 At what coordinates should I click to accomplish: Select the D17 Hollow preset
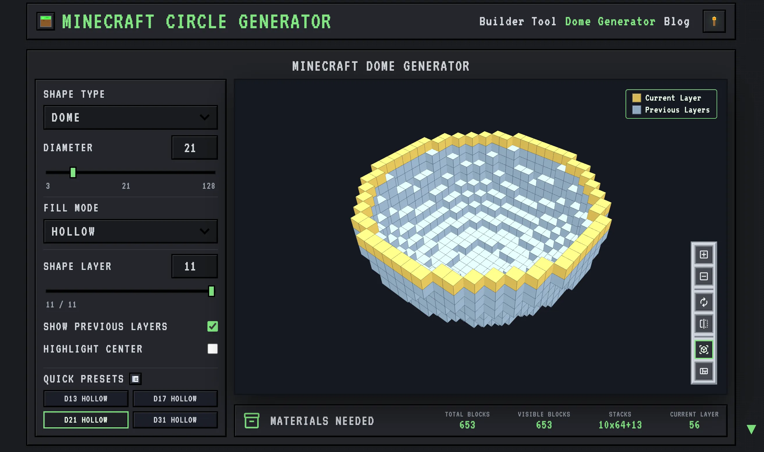point(175,399)
